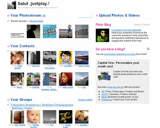Open the ImageKind framing link

(x=107, y=100)
